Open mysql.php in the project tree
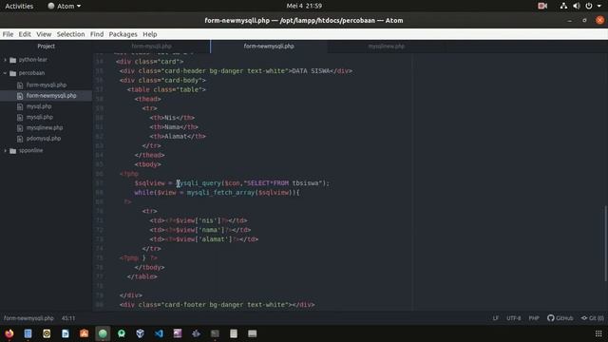 pyautogui.click(x=39, y=106)
